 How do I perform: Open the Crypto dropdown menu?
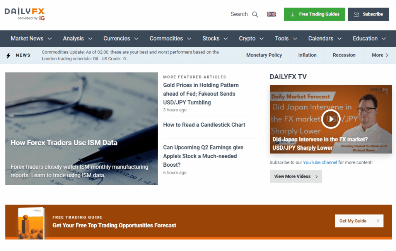(x=251, y=39)
